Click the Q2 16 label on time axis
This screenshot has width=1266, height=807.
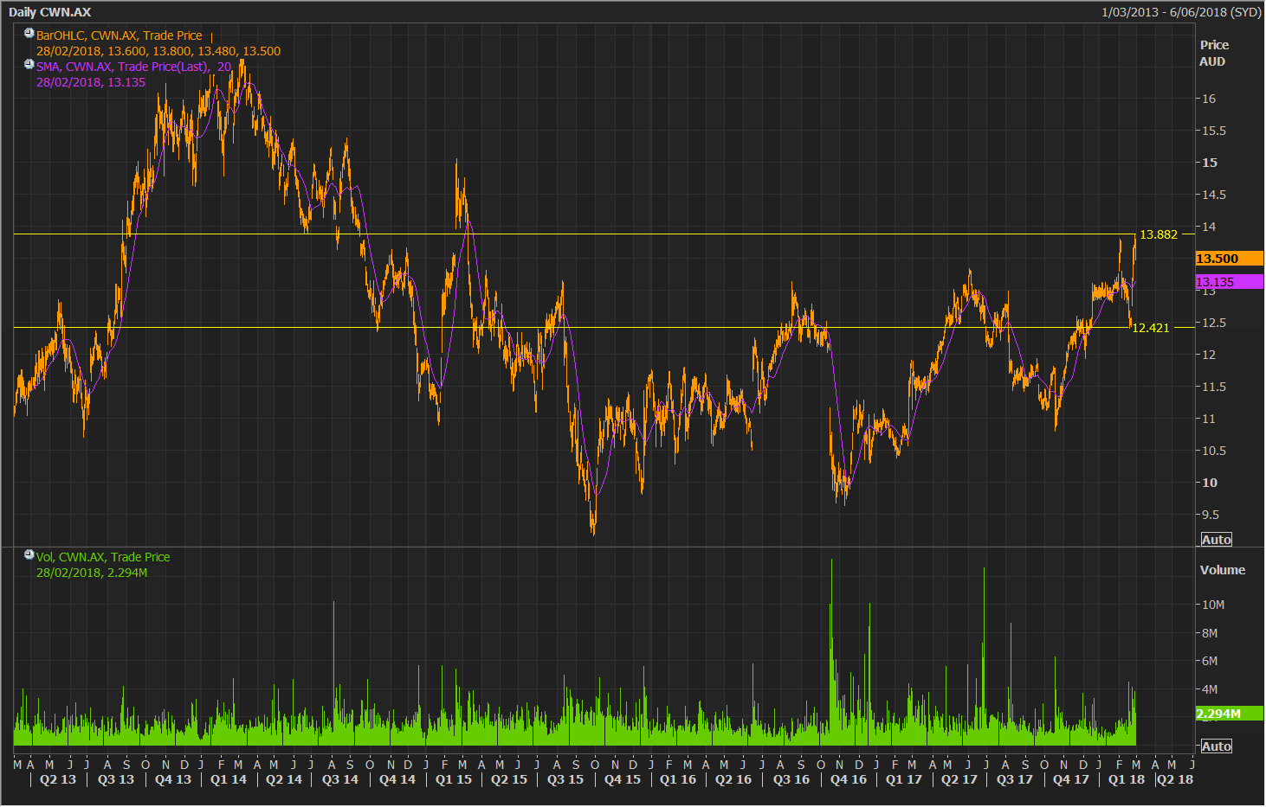(x=733, y=779)
